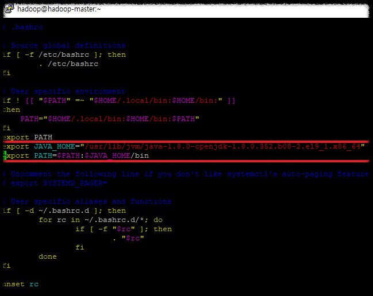This screenshot has height=296, width=373.
Task: Click the 'User specific environment' comment
Action: 64,91
